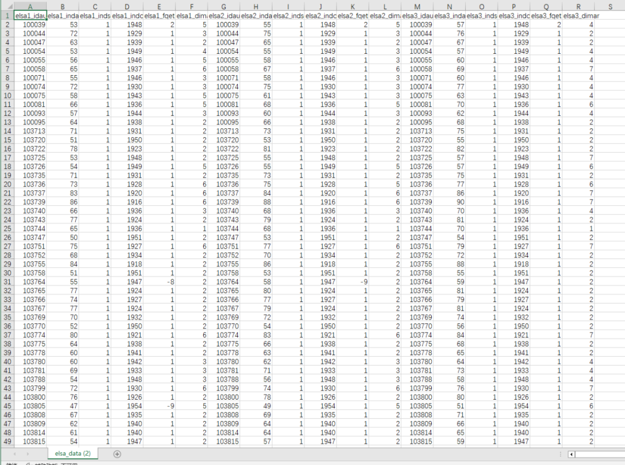Select column G header
The height and width of the screenshot is (465, 625).
tap(223, 6)
